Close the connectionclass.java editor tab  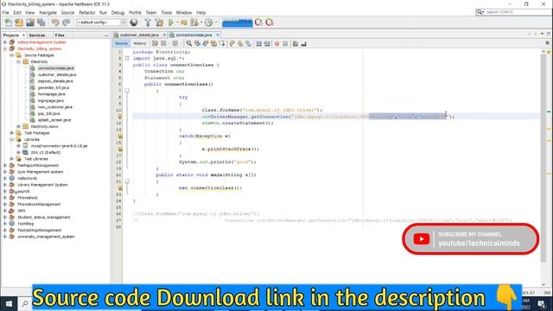click(x=218, y=35)
